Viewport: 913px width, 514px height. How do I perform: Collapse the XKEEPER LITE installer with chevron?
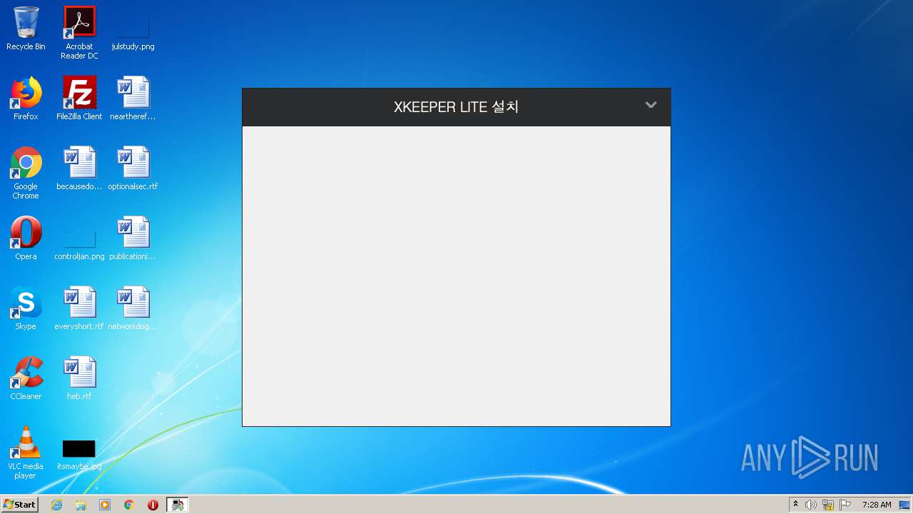point(651,105)
